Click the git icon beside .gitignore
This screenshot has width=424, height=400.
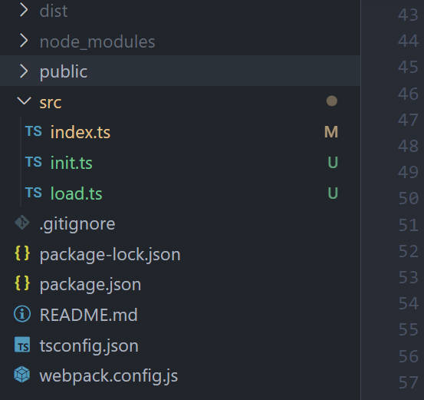click(x=22, y=223)
